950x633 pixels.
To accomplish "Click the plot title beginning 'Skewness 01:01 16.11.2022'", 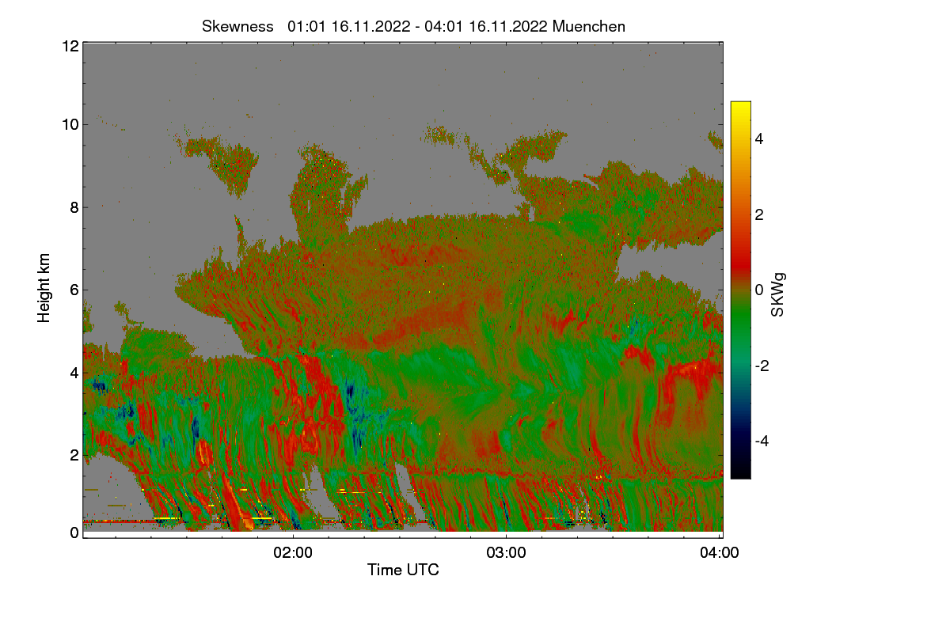I will coord(413,26).
